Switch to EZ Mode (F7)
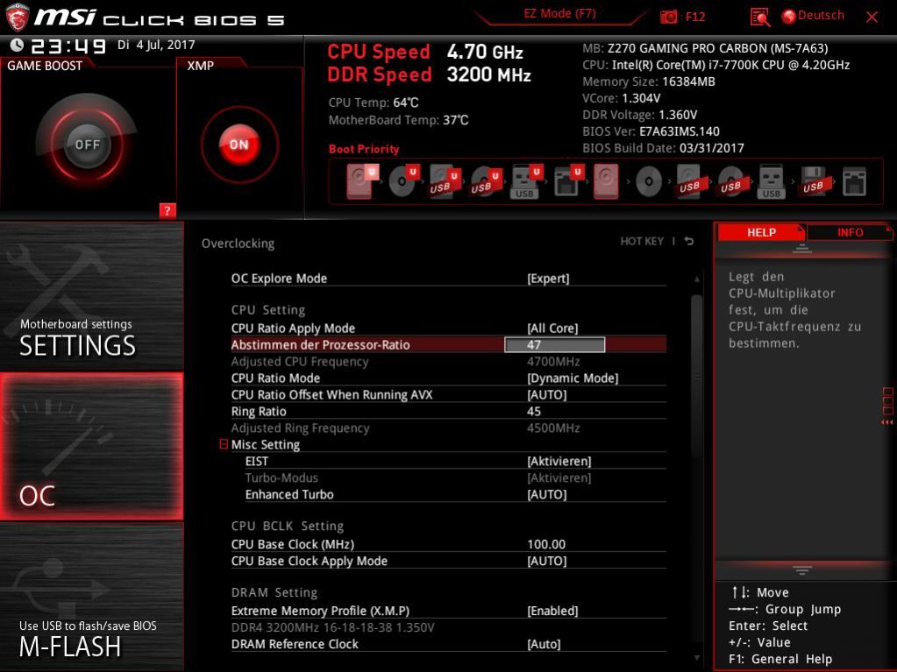897x672 pixels. point(559,13)
